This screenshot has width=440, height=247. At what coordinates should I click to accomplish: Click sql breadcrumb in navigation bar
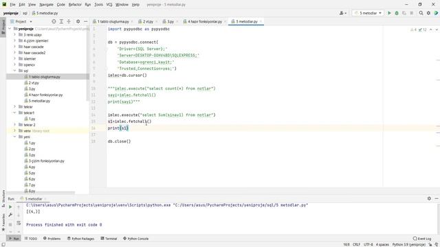click(x=25, y=13)
